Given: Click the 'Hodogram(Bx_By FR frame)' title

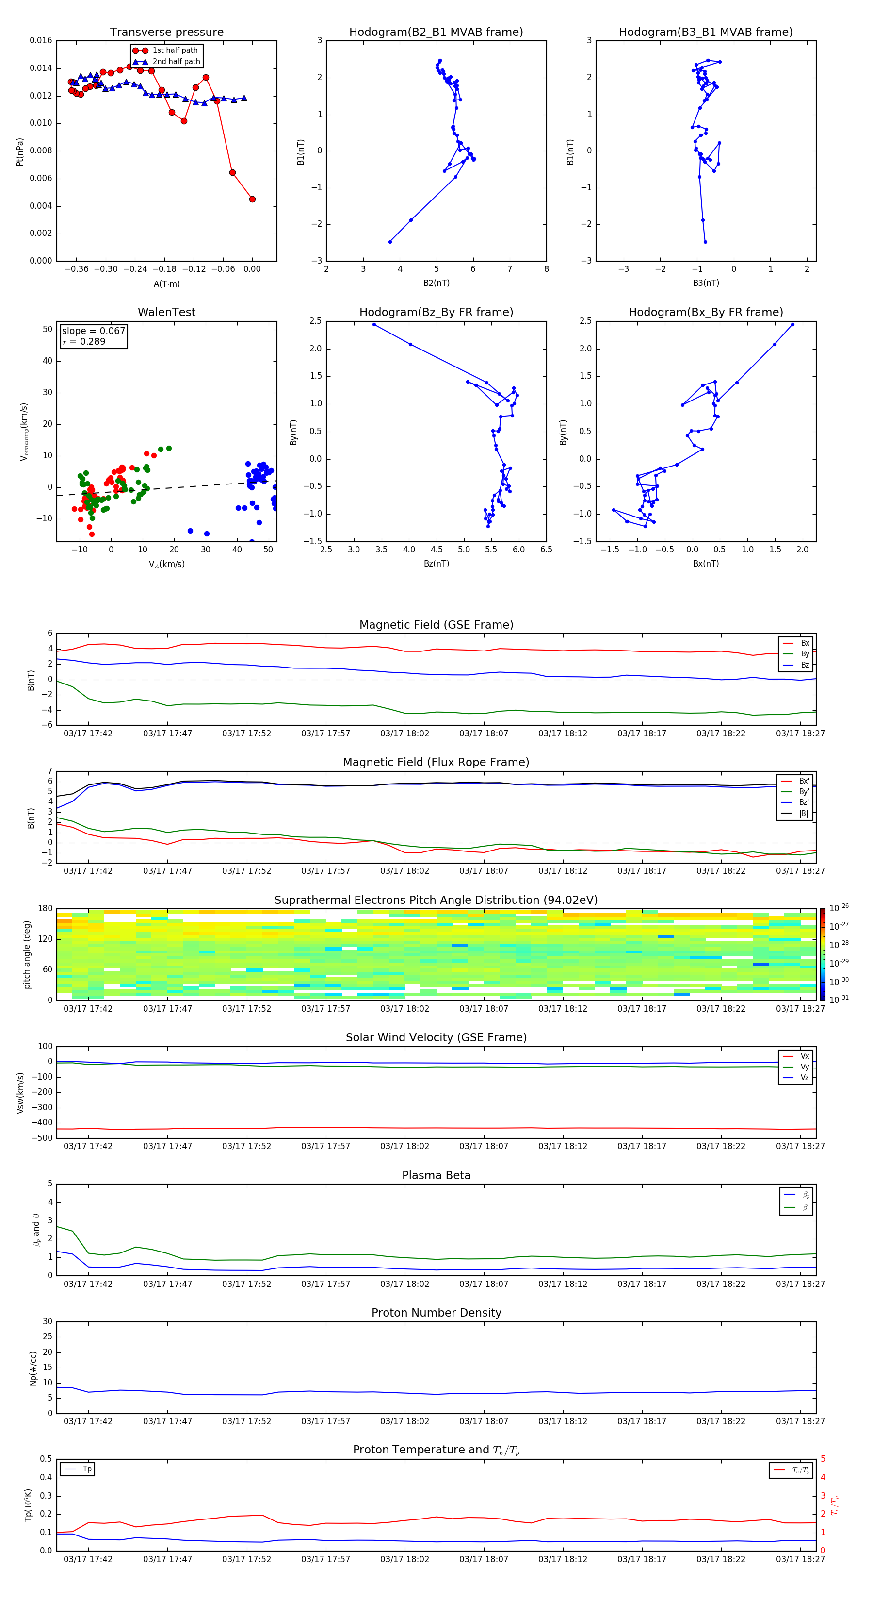Looking at the screenshot, I should [706, 312].
